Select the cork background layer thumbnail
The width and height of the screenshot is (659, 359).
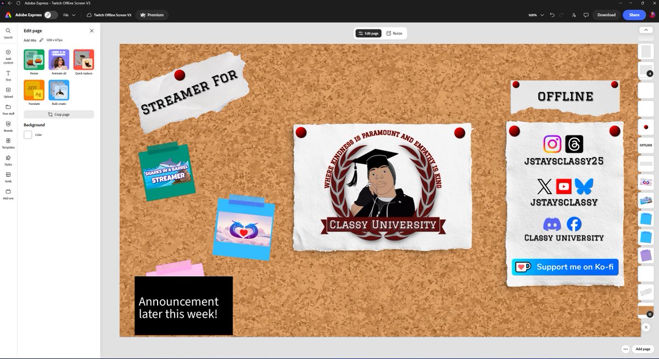[646, 311]
